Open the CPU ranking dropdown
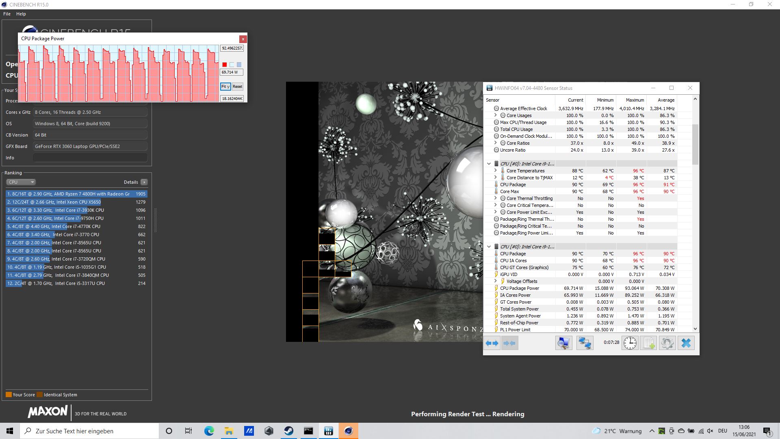Image resolution: width=780 pixels, height=439 pixels. [x=21, y=182]
